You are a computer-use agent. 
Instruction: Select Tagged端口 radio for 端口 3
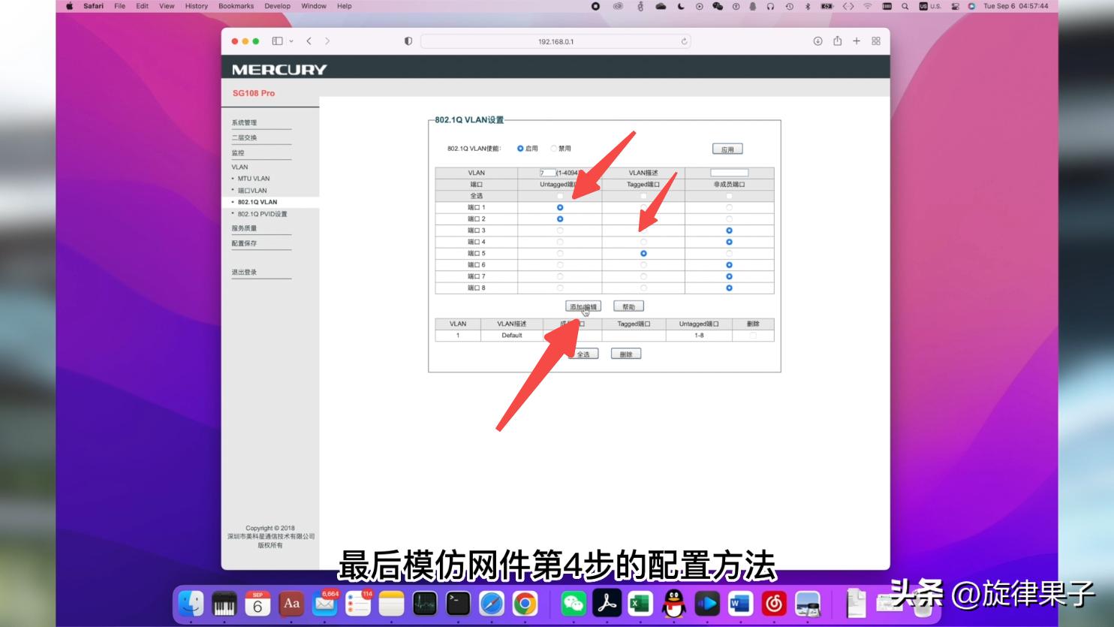click(x=643, y=230)
